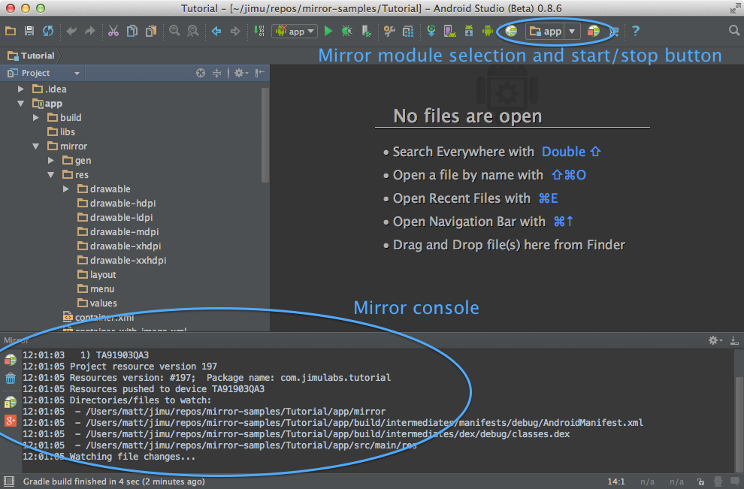
Task: Click the Google+ icon in Mirror console
Action: point(10,421)
